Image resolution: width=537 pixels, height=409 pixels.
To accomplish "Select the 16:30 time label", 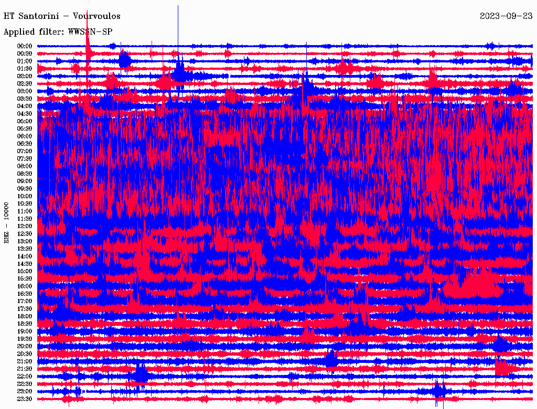I will point(24,294).
